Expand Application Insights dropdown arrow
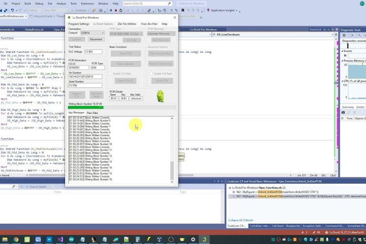The height and width of the screenshot is (244, 366). pyautogui.click(x=237, y=11)
